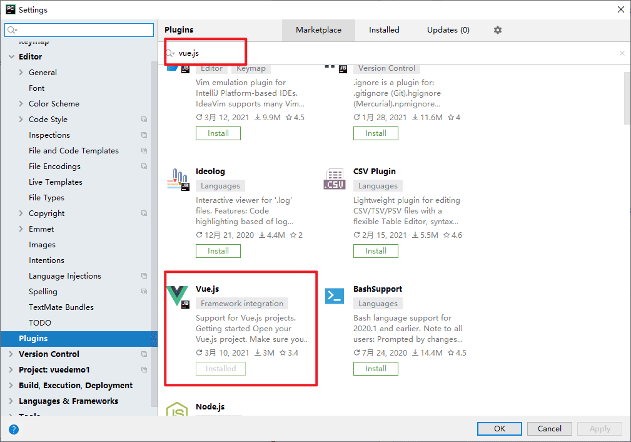Click the project-level icon beside File Encodings
The height and width of the screenshot is (442, 631).
point(144,167)
